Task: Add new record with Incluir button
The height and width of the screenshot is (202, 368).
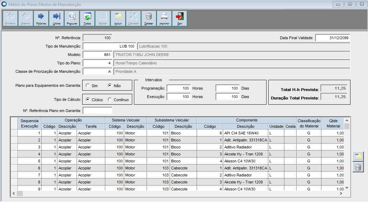Action: pyautogui.click(x=118, y=18)
